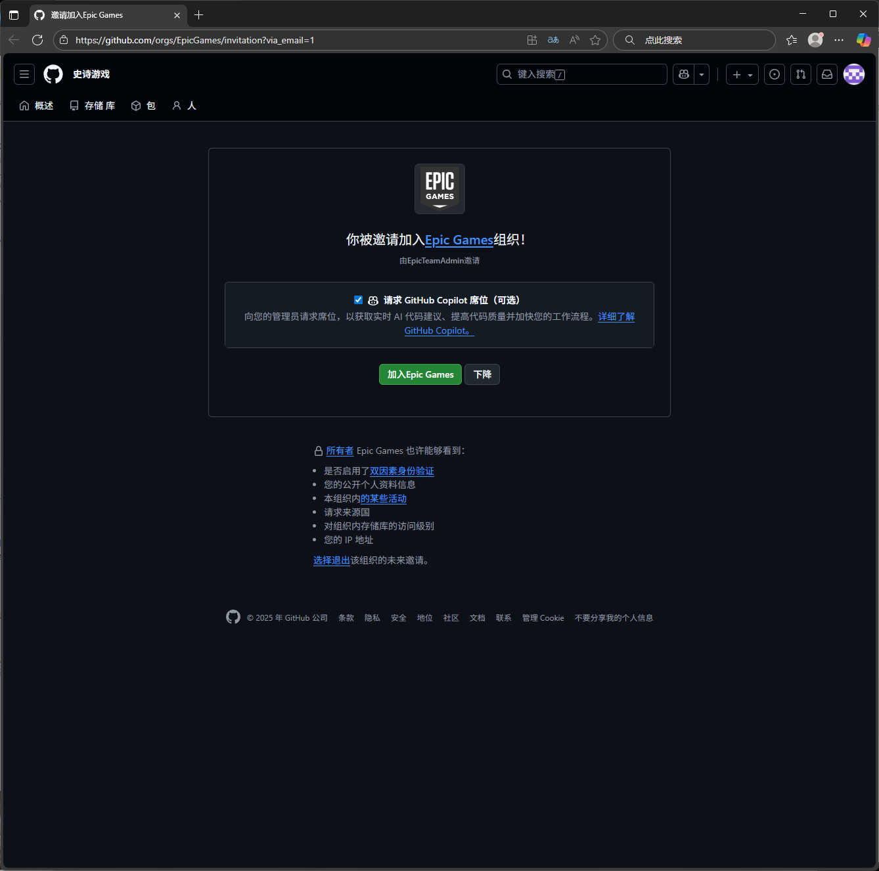Open the hamburger navigation menu
The height and width of the screenshot is (871, 879).
click(x=24, y=74)
